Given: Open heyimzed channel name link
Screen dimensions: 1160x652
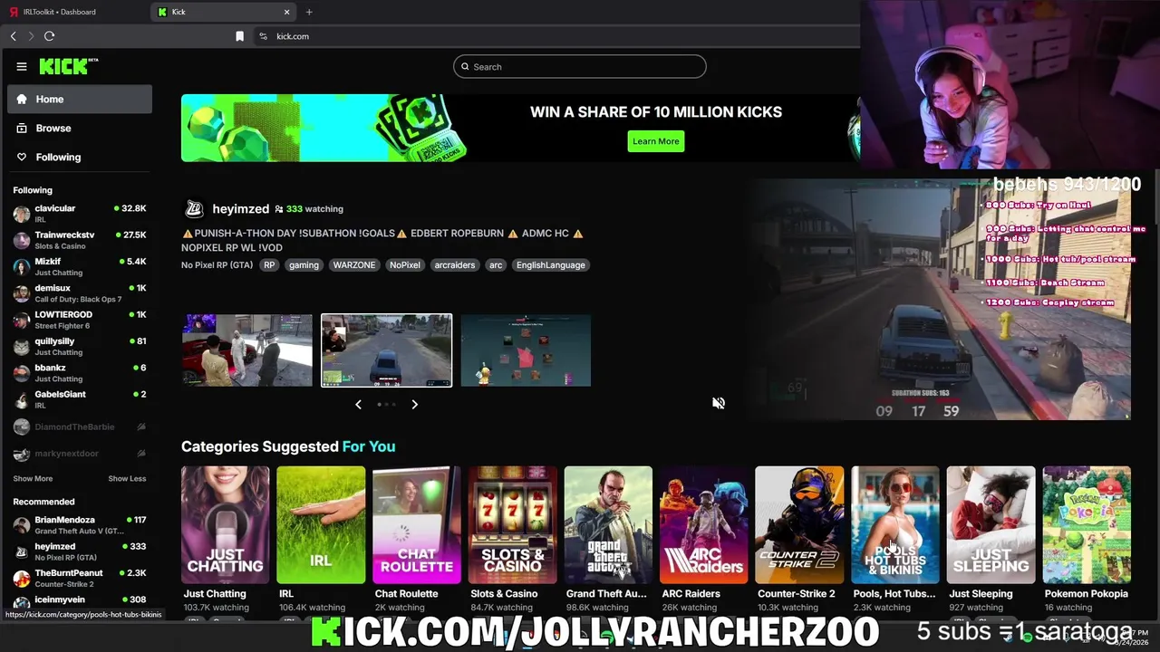Looking at the screenshot, I should click(x=240, y=209).
